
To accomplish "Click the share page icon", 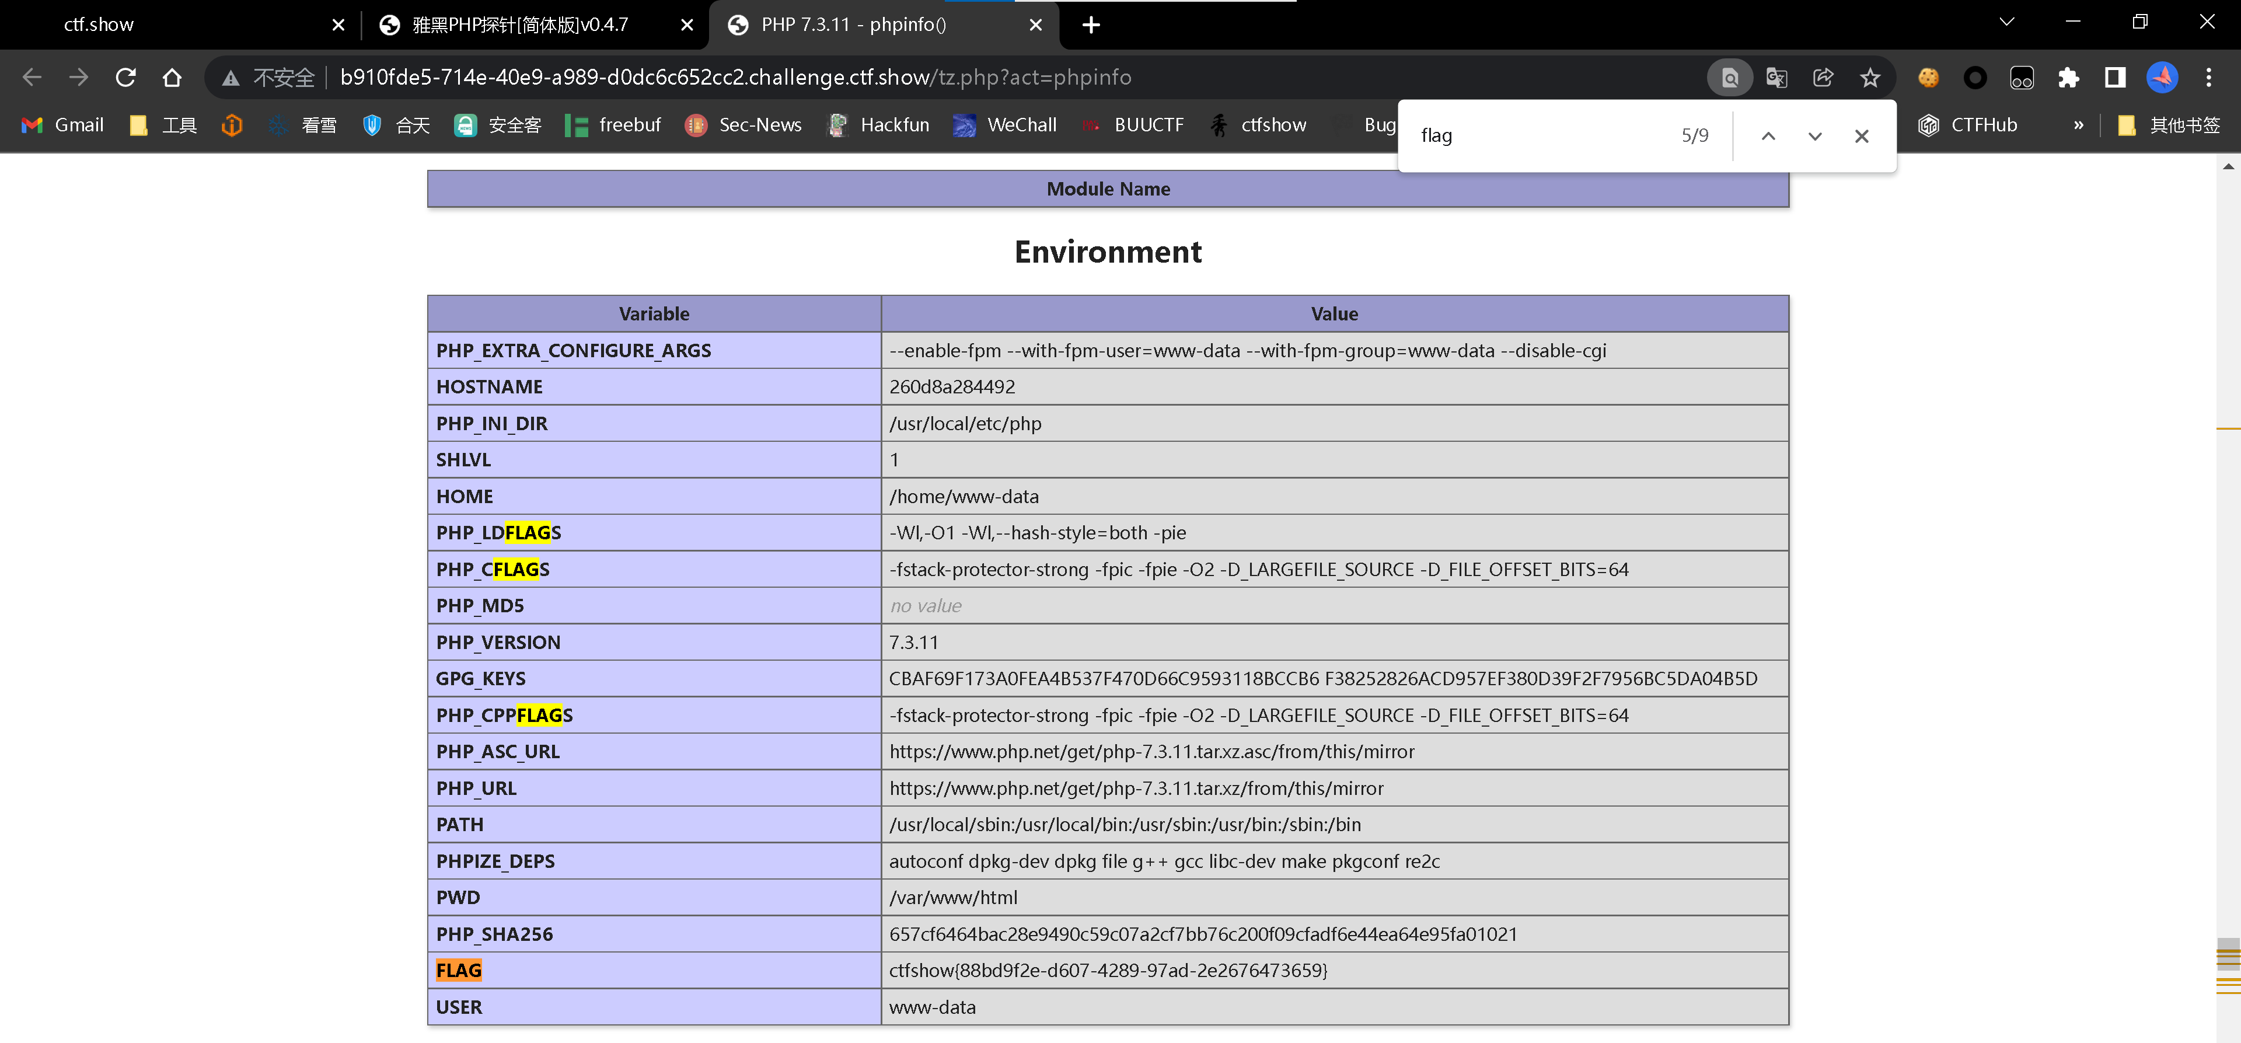I will click(x=1823, y=78).
